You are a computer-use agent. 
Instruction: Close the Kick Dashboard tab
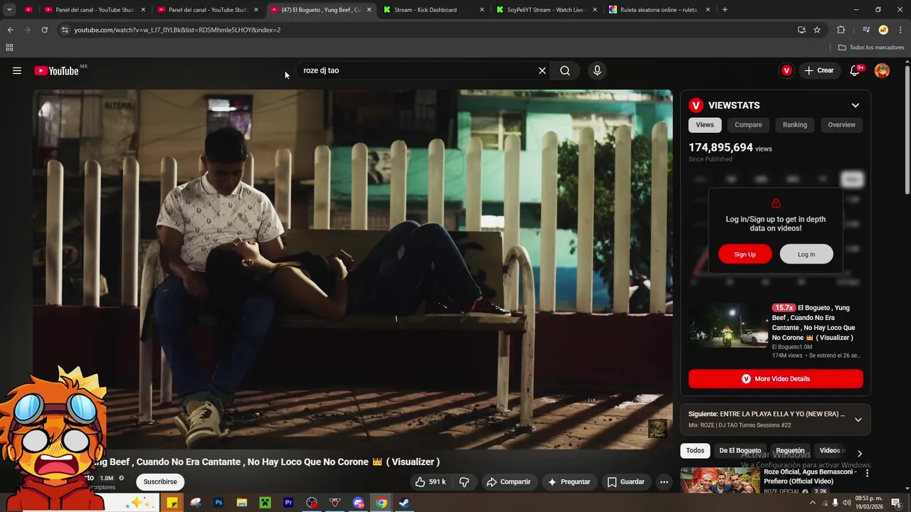point(482,10)
